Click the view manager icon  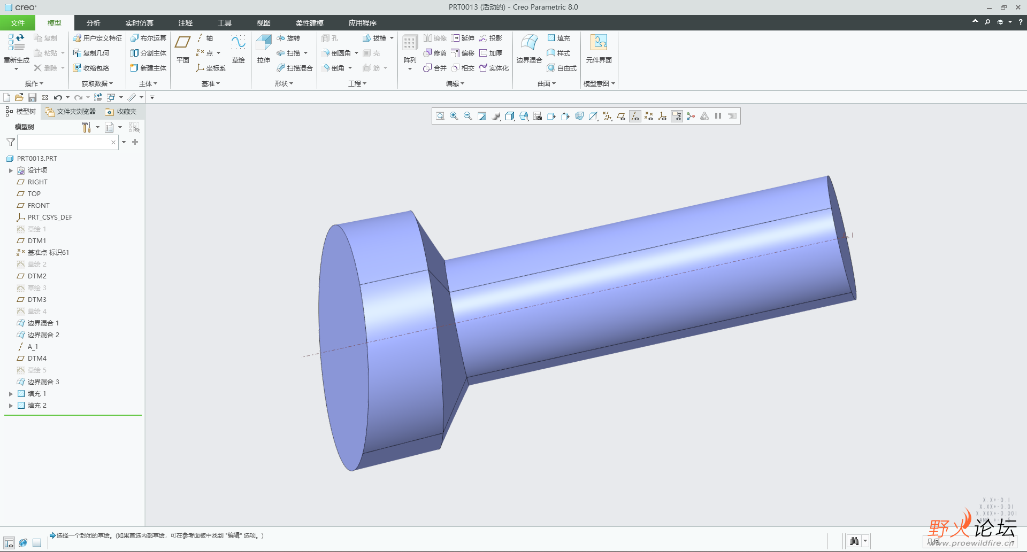click(538, 116)
